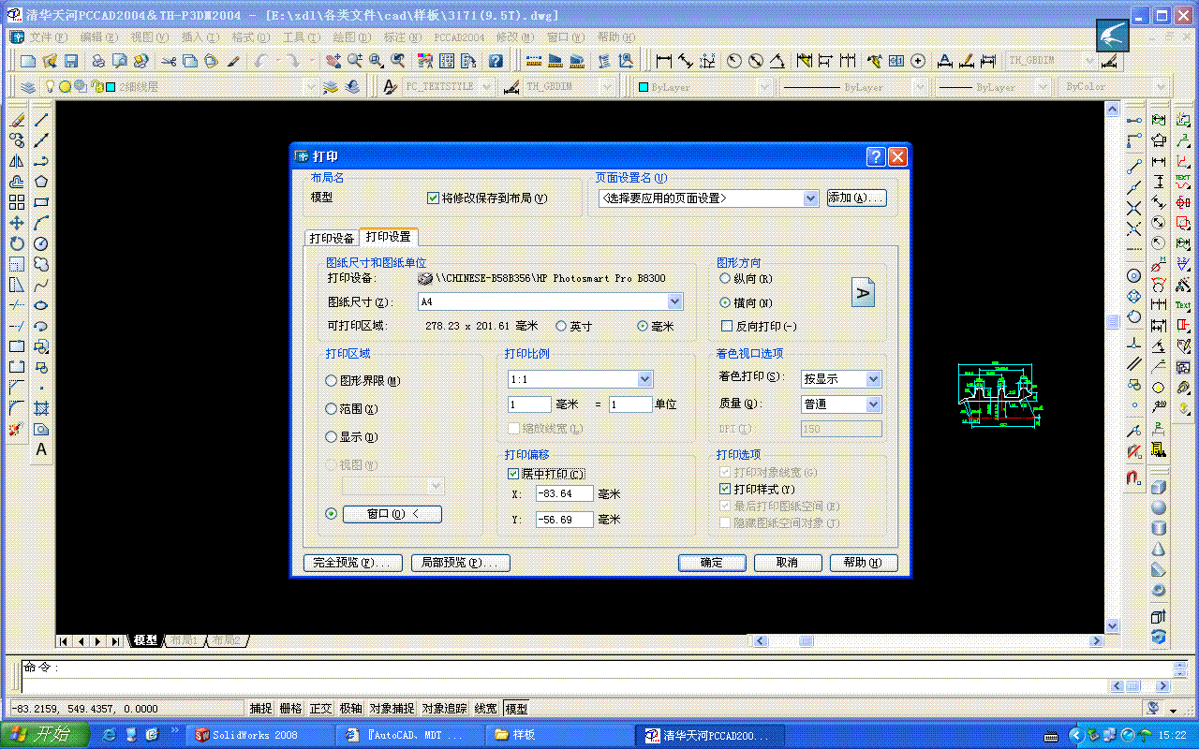Select the Polygon draw tool
Viewport: 1199px width, 749px height.
coord(41,182)
